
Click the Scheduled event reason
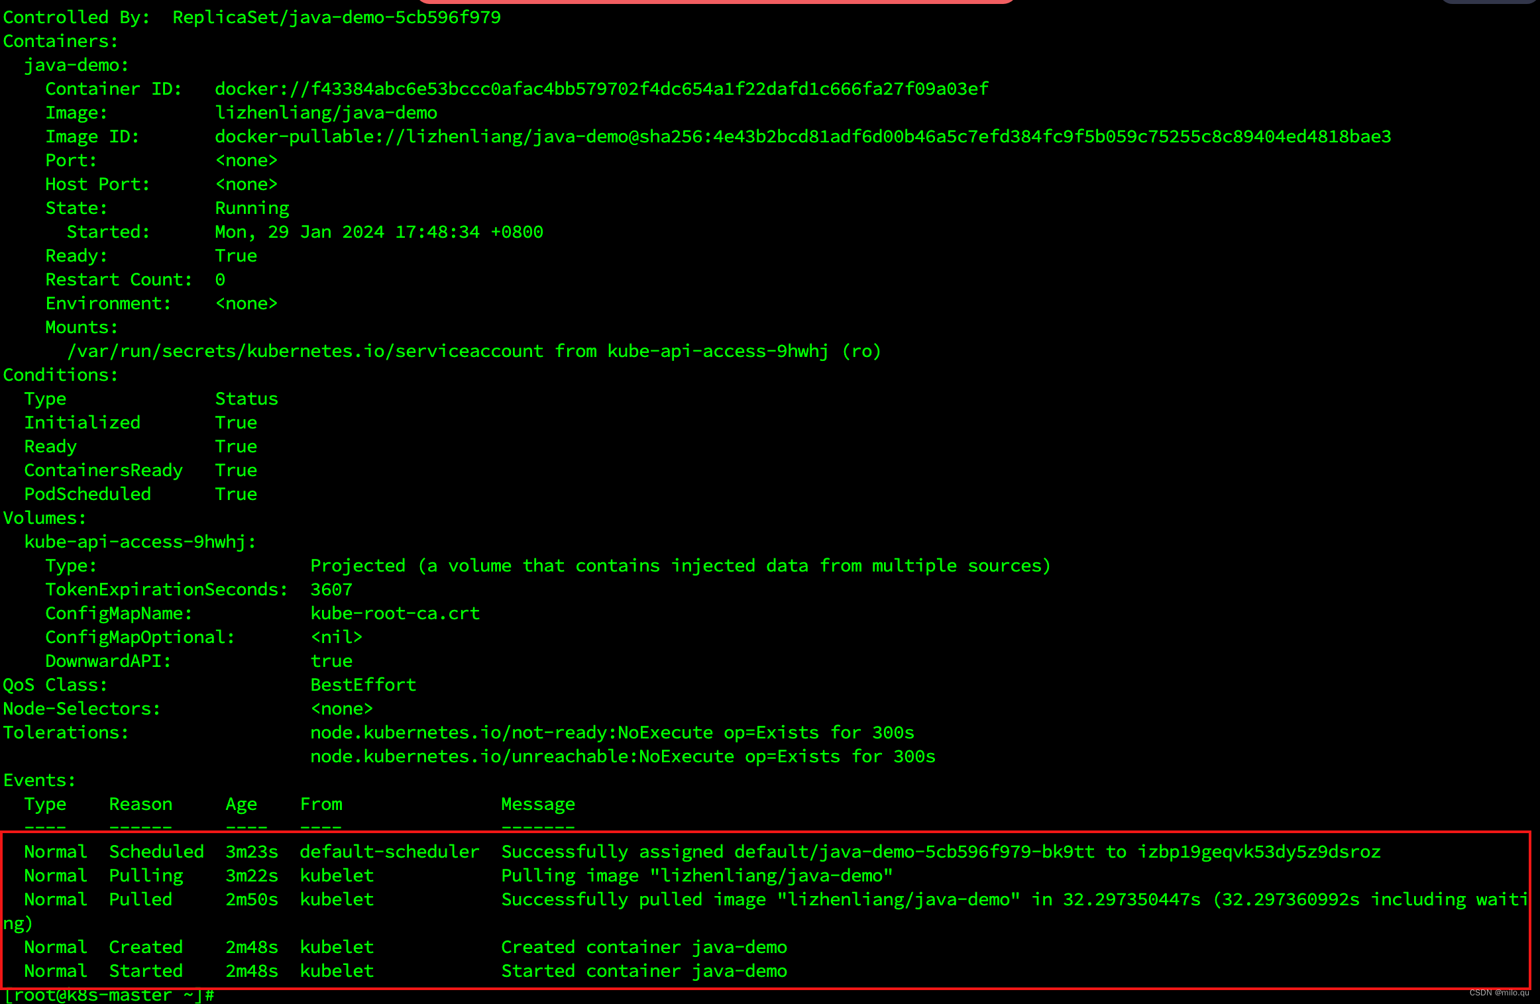coord(156,852)
